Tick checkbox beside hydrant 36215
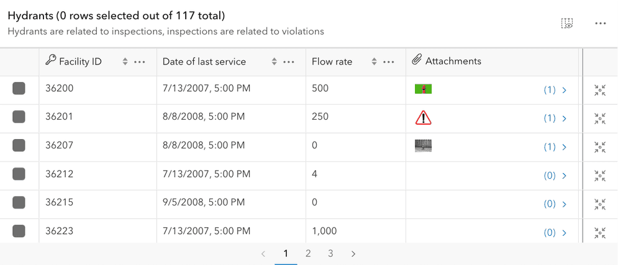The width and height of the screenshot is (618, 265). [19, 204]
